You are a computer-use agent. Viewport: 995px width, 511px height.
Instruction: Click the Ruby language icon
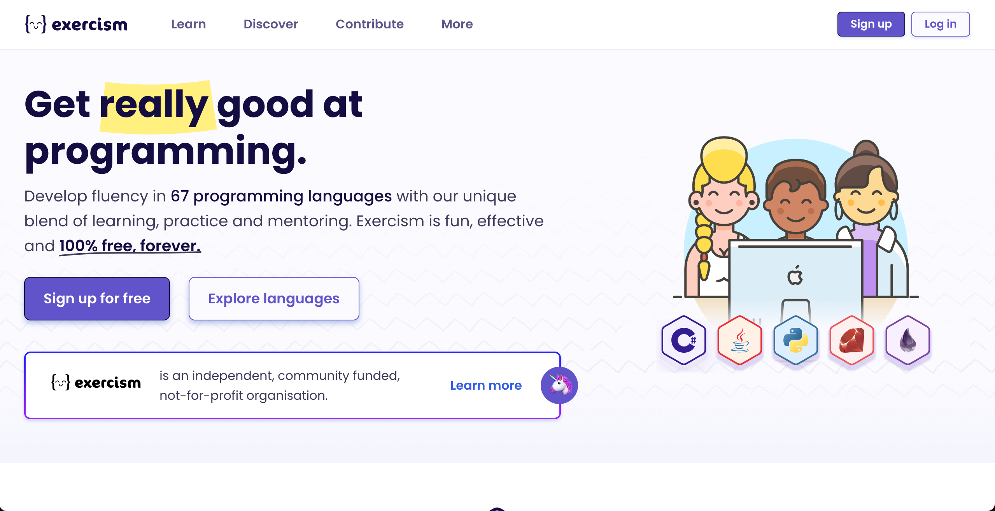click(851, 339)
